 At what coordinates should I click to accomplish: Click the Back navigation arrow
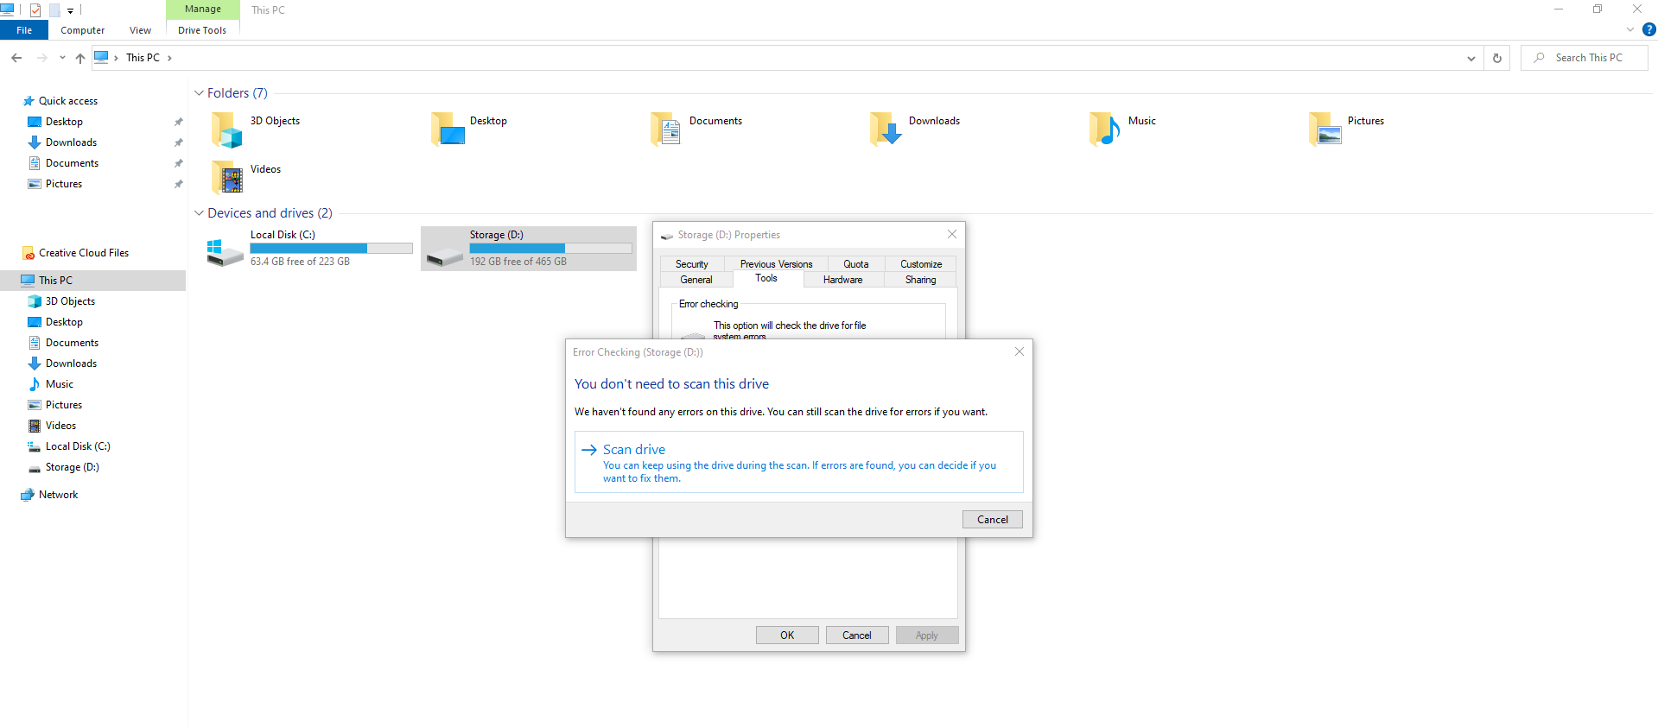(x=16, y=58)
